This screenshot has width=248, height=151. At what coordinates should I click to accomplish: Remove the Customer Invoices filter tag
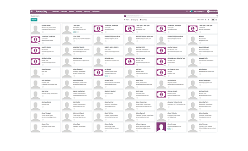[x=138, y=16]
